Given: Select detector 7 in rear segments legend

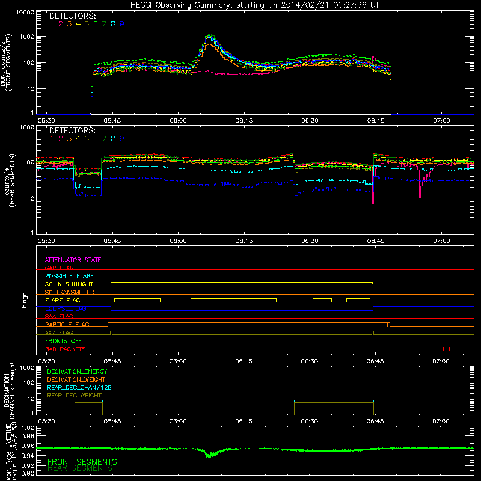Looking at the screenshot, I should pyautogui.click(x=104, y=139).
